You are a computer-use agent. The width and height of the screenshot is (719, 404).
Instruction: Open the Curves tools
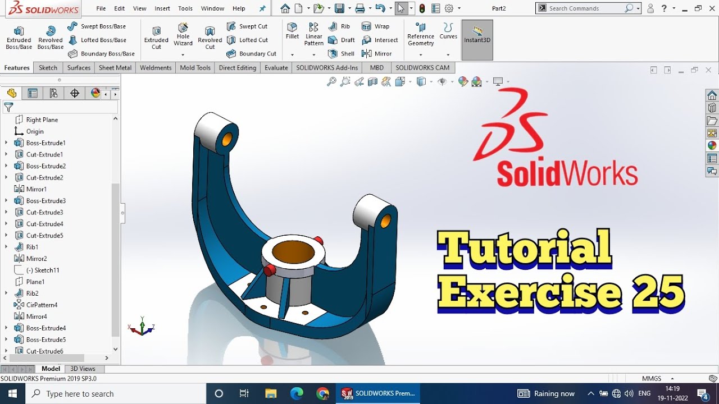448,31
